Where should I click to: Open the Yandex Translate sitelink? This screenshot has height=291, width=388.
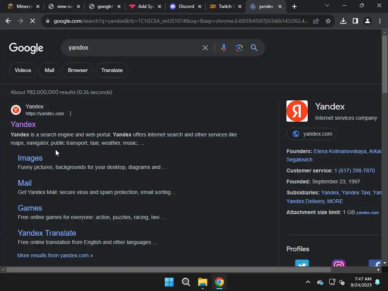47,233
